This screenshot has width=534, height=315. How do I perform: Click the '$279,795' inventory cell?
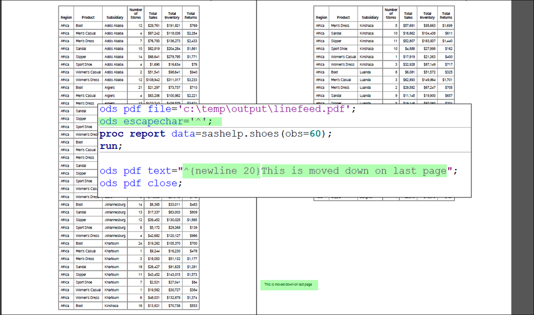tap(173, 57)
